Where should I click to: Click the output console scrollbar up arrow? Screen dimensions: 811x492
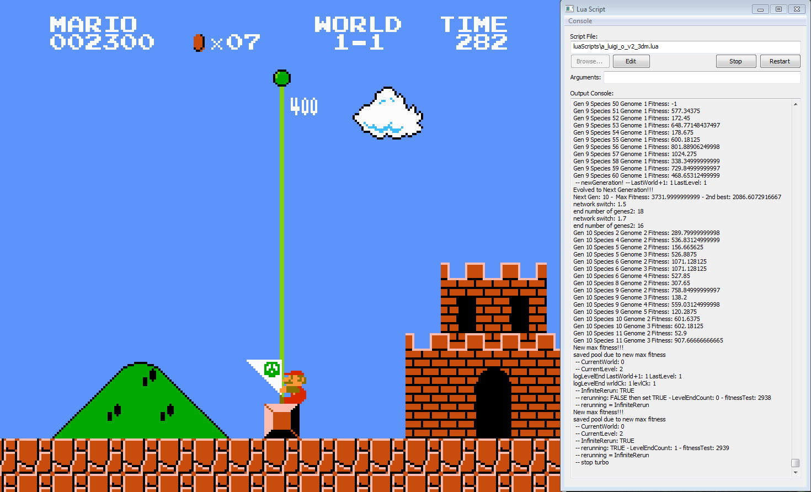(x=795, y=104)
